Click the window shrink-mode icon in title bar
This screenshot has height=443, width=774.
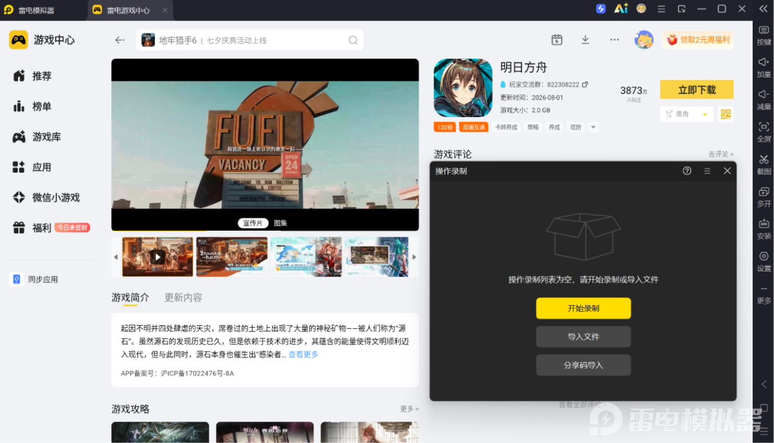682,9
